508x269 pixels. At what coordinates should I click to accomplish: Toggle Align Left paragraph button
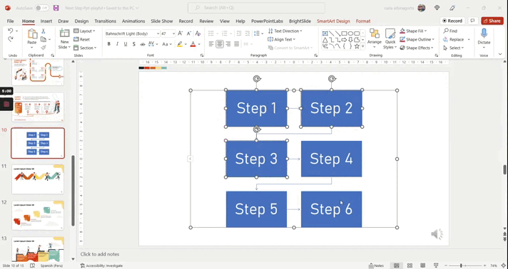pos(211,44)
